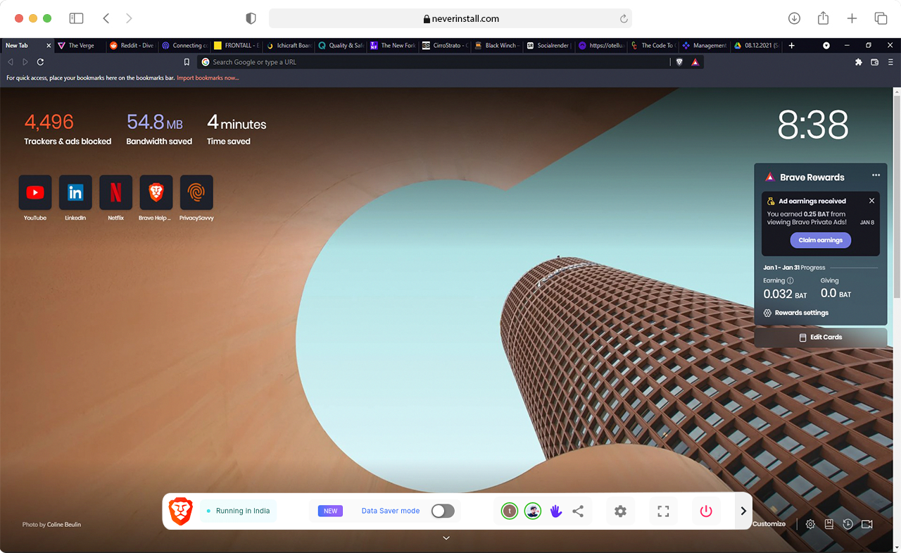The width and height of the screenshot is (901, 553).
Task: Click the Customize button
Action: (x=769, y=524)
